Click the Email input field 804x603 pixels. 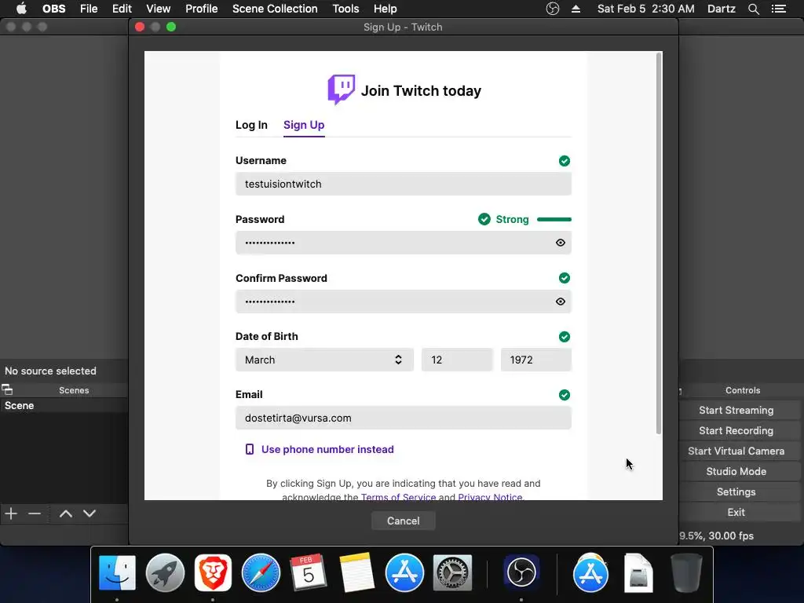[403, 418]
